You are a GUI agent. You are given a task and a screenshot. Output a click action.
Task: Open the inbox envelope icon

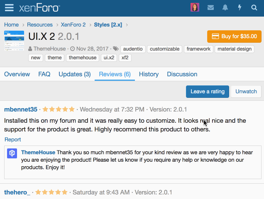tap(211, 7)
